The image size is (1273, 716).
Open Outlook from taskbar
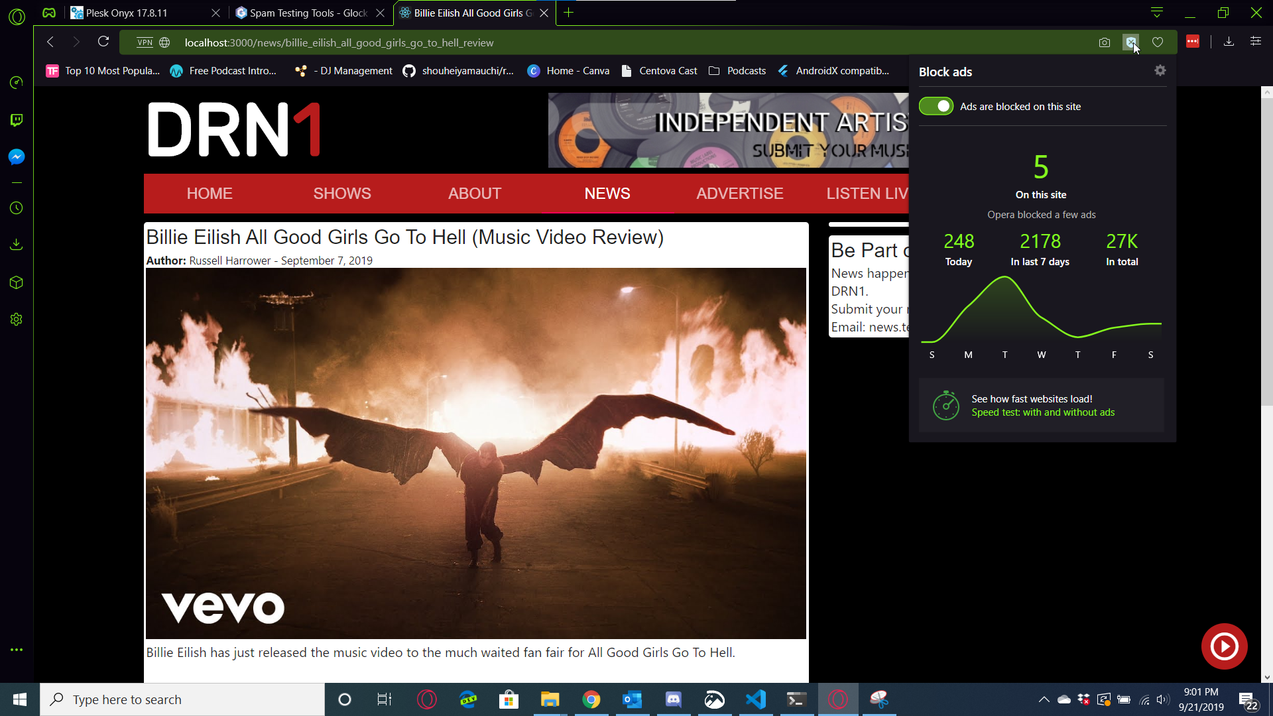[x=633, y=699]
